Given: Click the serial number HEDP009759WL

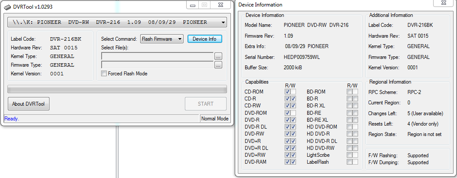Looking at the screenshot, I should 302,57.
